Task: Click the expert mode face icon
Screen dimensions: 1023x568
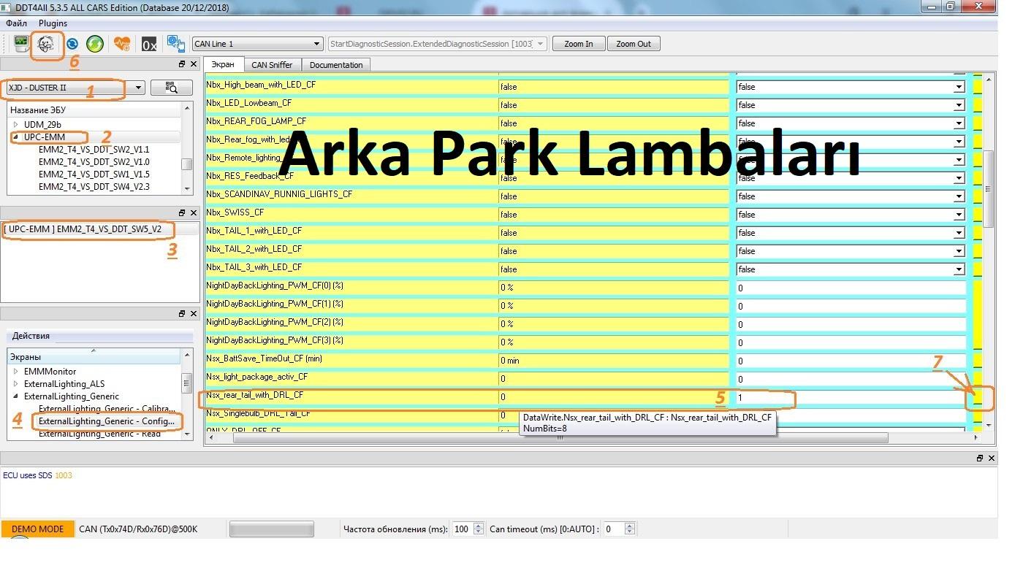Action: coord(46,44)
